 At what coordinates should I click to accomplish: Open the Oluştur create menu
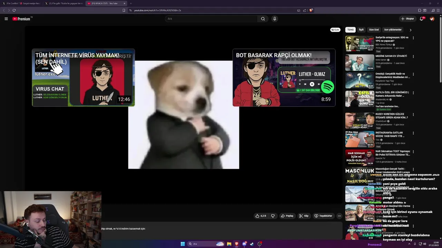point(407,19)
